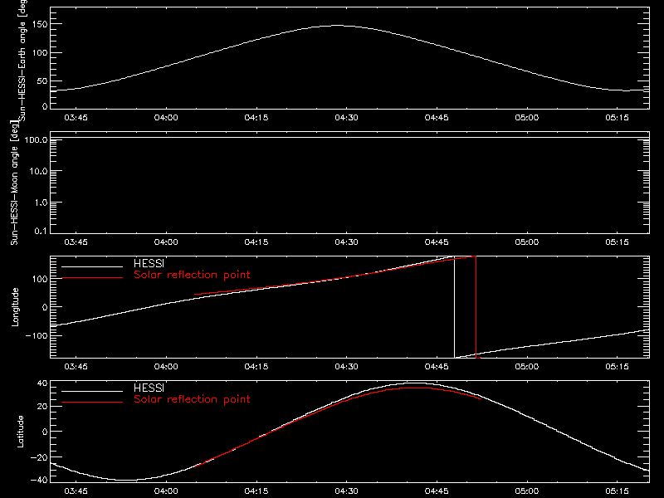Click 04:30 time label under Earth angle plot

pyautogui.click(x=346, y=118)
